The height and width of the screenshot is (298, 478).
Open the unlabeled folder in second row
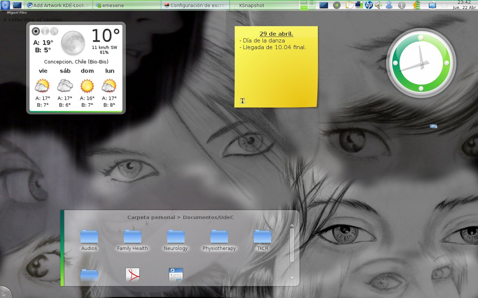coord(89,275)
